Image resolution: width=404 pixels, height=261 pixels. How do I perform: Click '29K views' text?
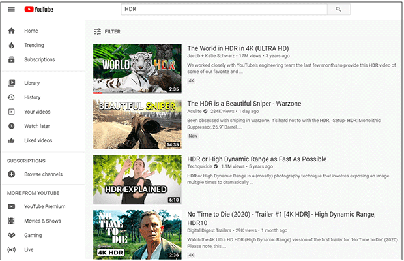pos(246,230)
